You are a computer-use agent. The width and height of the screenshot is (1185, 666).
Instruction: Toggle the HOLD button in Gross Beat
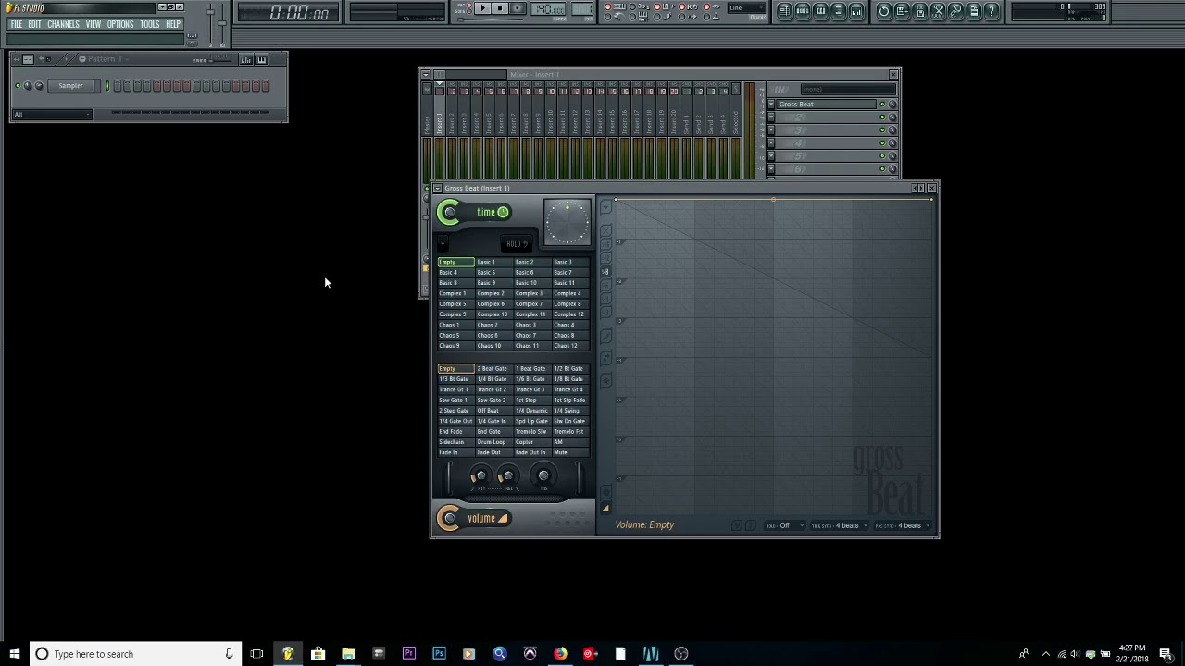(x=516, y=244)
